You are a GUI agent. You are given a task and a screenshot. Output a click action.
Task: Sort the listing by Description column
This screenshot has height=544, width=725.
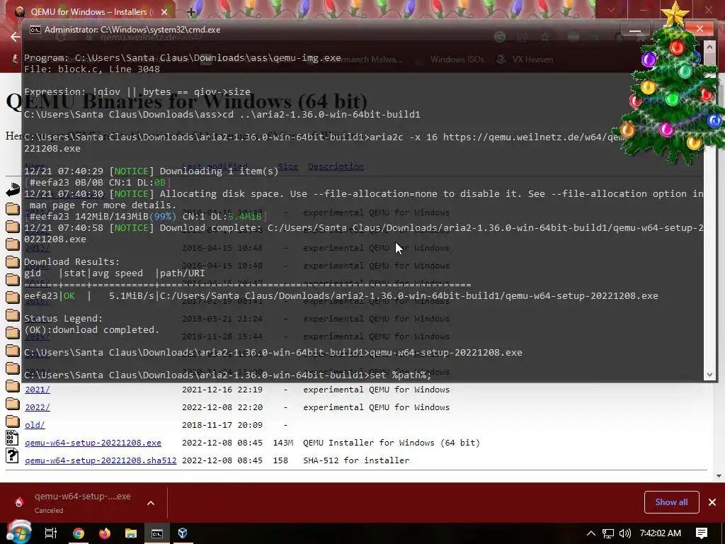tap(336, 166)
